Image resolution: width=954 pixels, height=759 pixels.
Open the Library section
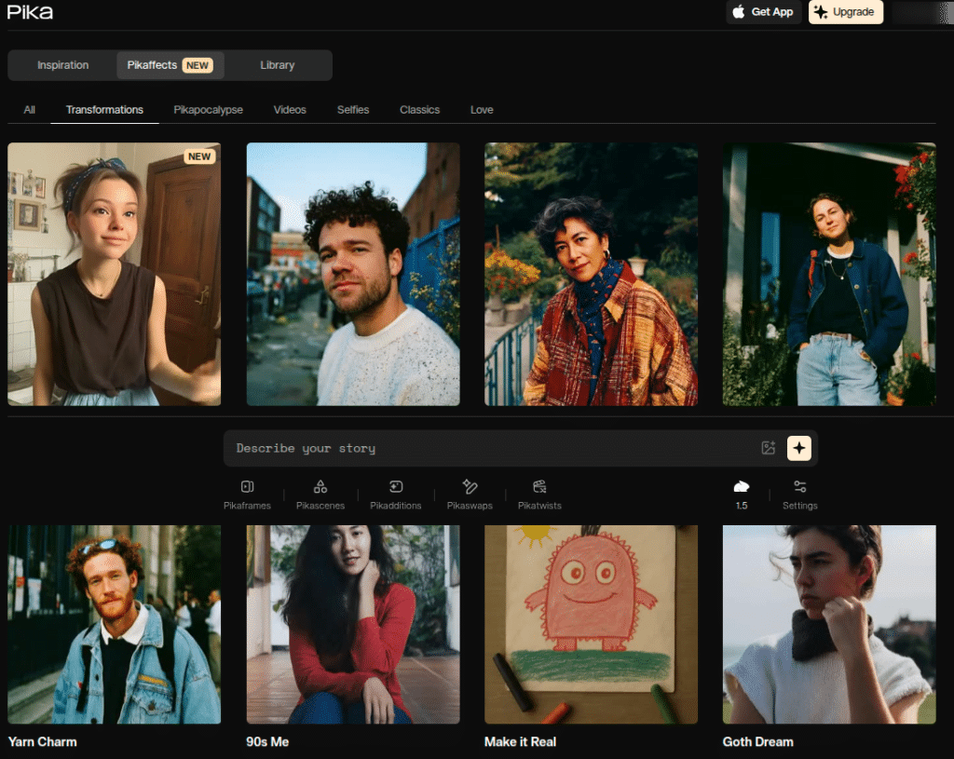click(x=278, y=65)
